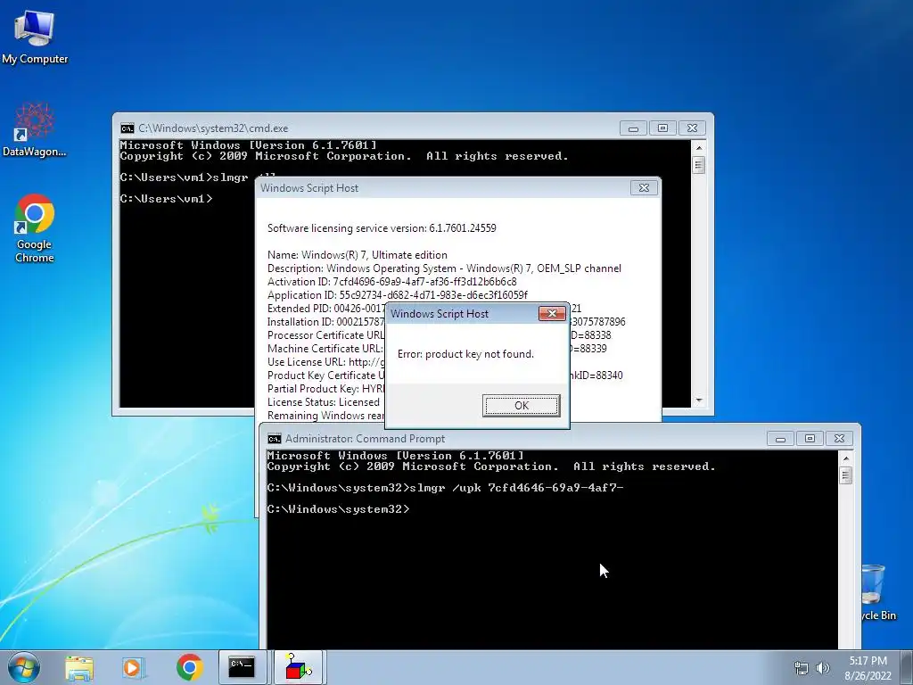Screen dimensions: 913x685
Task: Click the cmd.exe scrollbar up arrow
Action: coord(699,148)
